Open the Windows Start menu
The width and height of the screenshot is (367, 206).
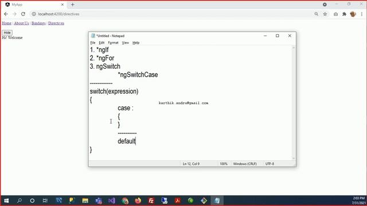(x=6, y=201)
